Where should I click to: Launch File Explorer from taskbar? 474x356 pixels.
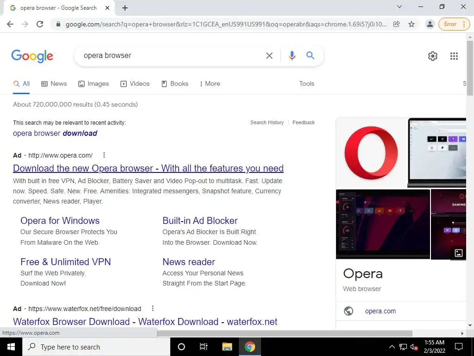(227, 347)
